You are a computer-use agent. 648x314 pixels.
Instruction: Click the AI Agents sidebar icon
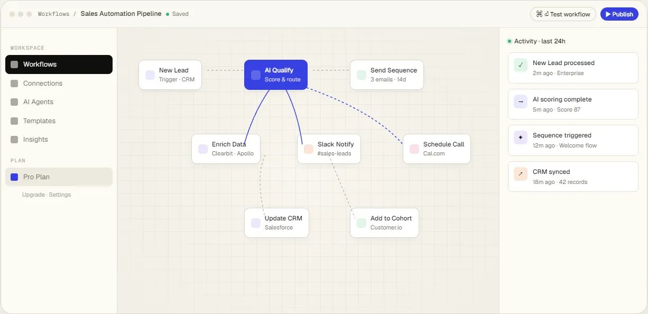tap(14, 102)
